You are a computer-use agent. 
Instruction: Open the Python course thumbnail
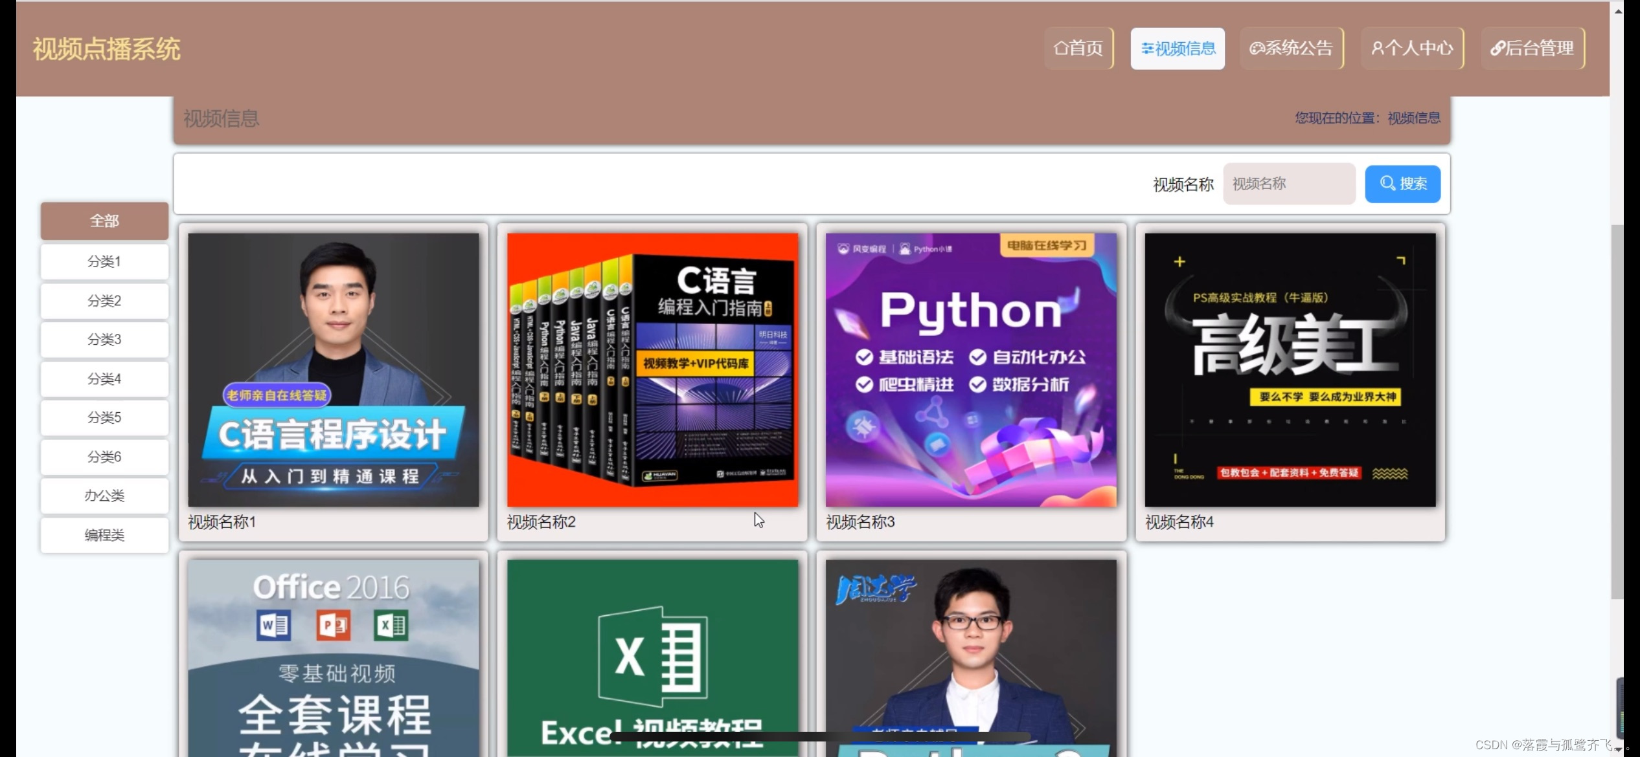click(971, 370)
